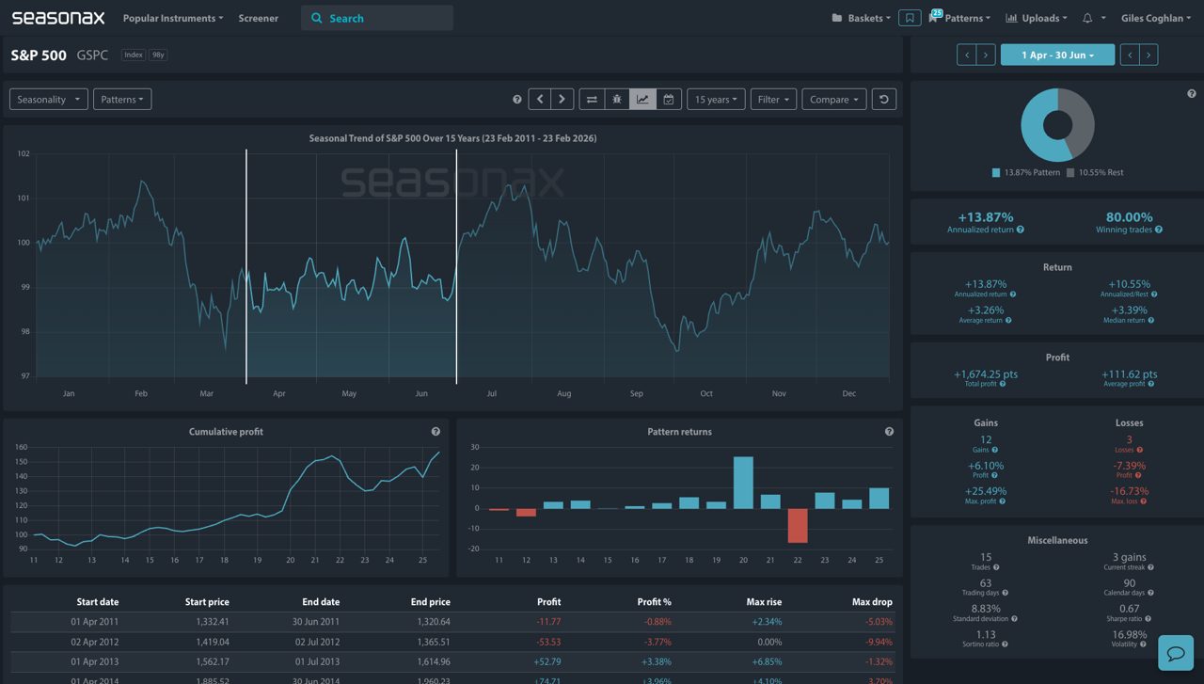Click help icon in the pie chart panel

[x=1191, y=94]
